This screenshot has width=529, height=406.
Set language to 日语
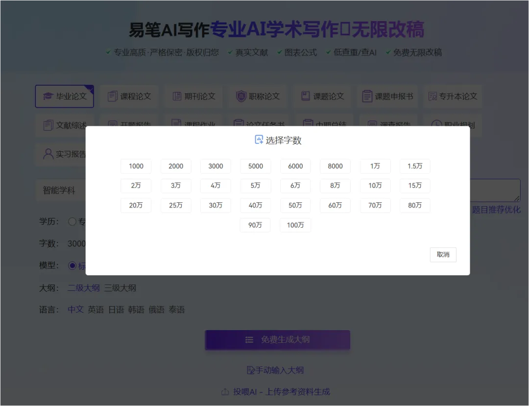tap(116, 310)
